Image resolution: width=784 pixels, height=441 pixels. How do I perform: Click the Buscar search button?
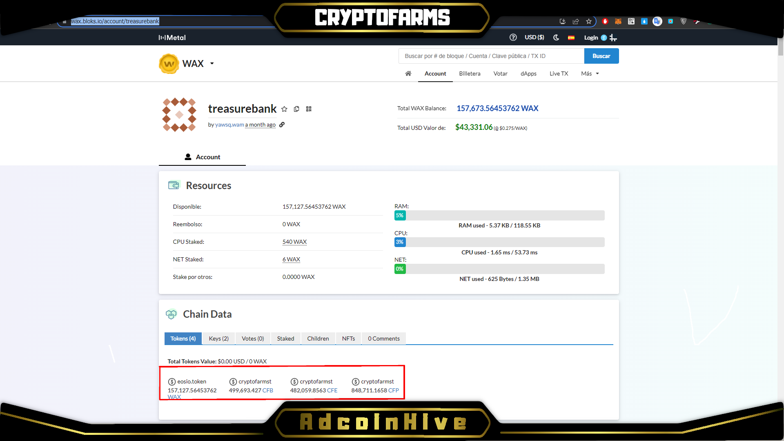(601, 56)
